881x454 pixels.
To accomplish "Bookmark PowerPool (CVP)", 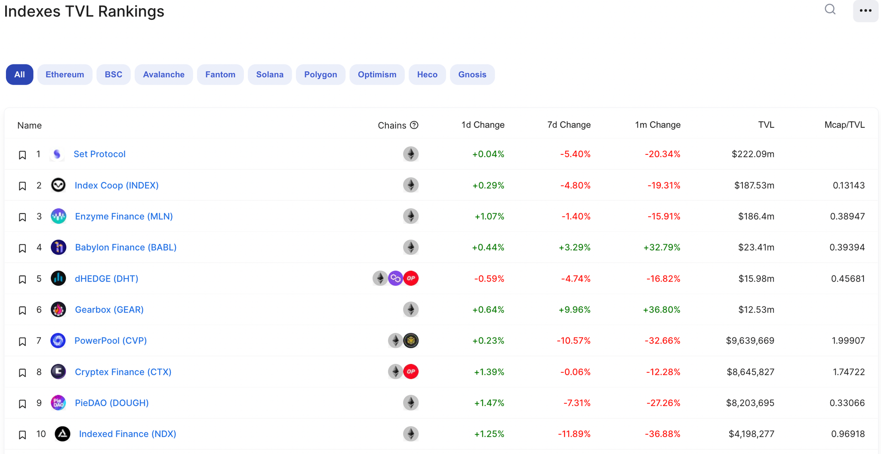I will [x=22, y=341].
